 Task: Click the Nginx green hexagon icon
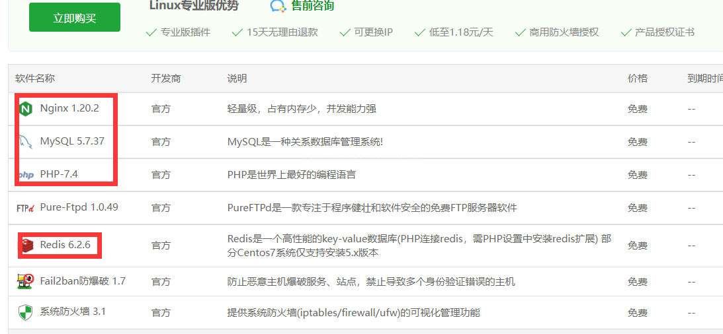26,109
